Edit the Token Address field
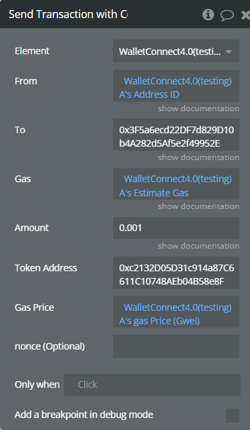The width and height of the screenshot is (250, 430). [x=176, y=273]
